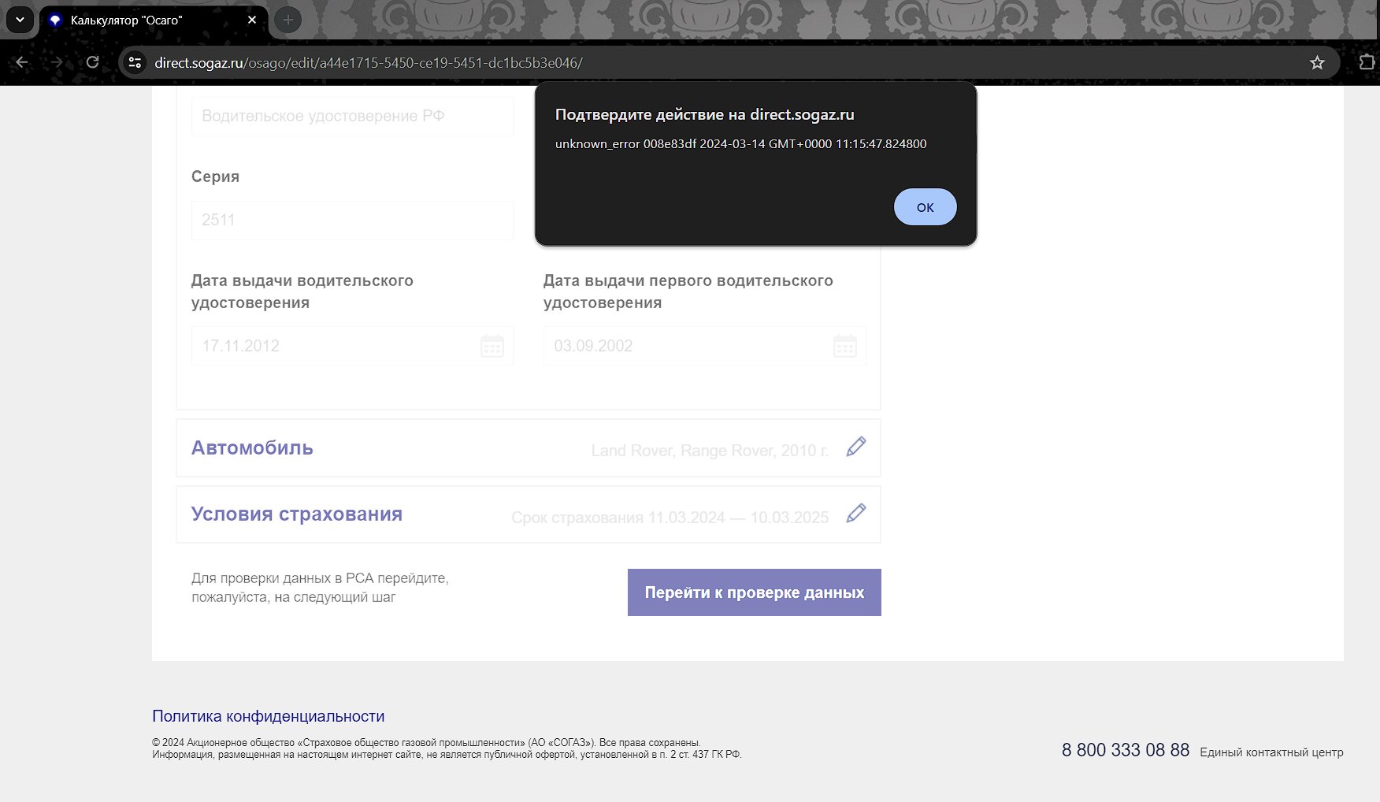
Task: Expand the Условия страхования section header
Action: 296,514
